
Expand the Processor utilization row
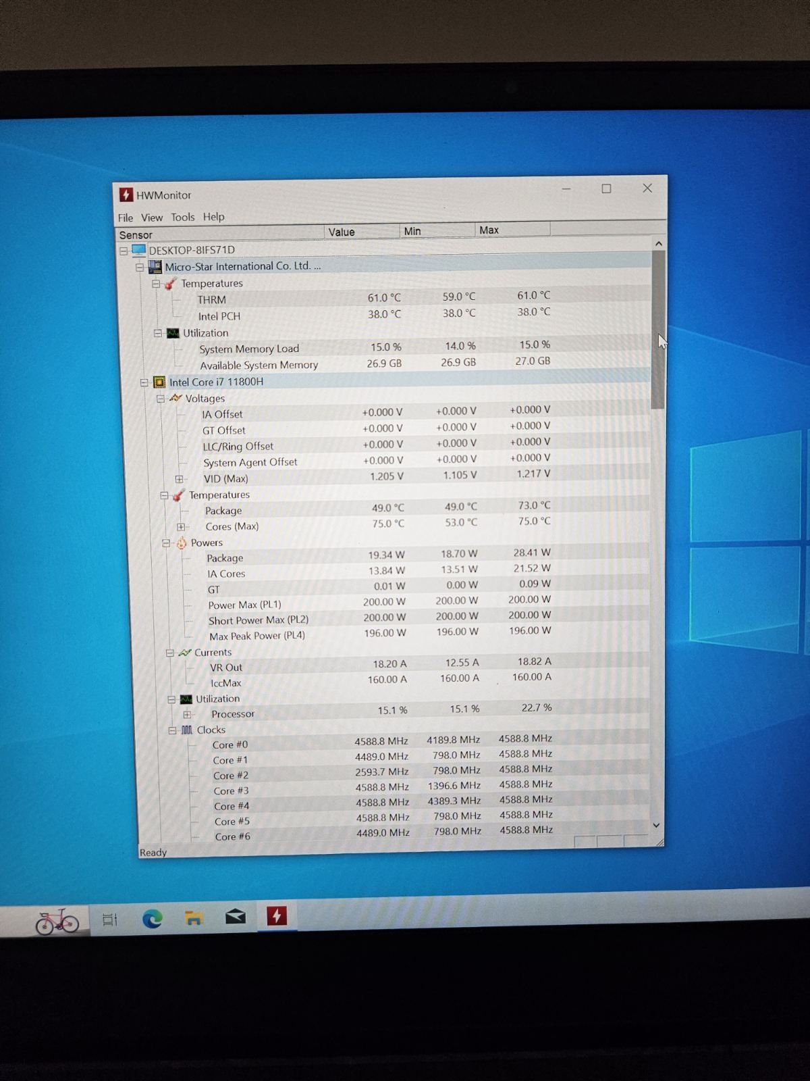click(188, 715)
